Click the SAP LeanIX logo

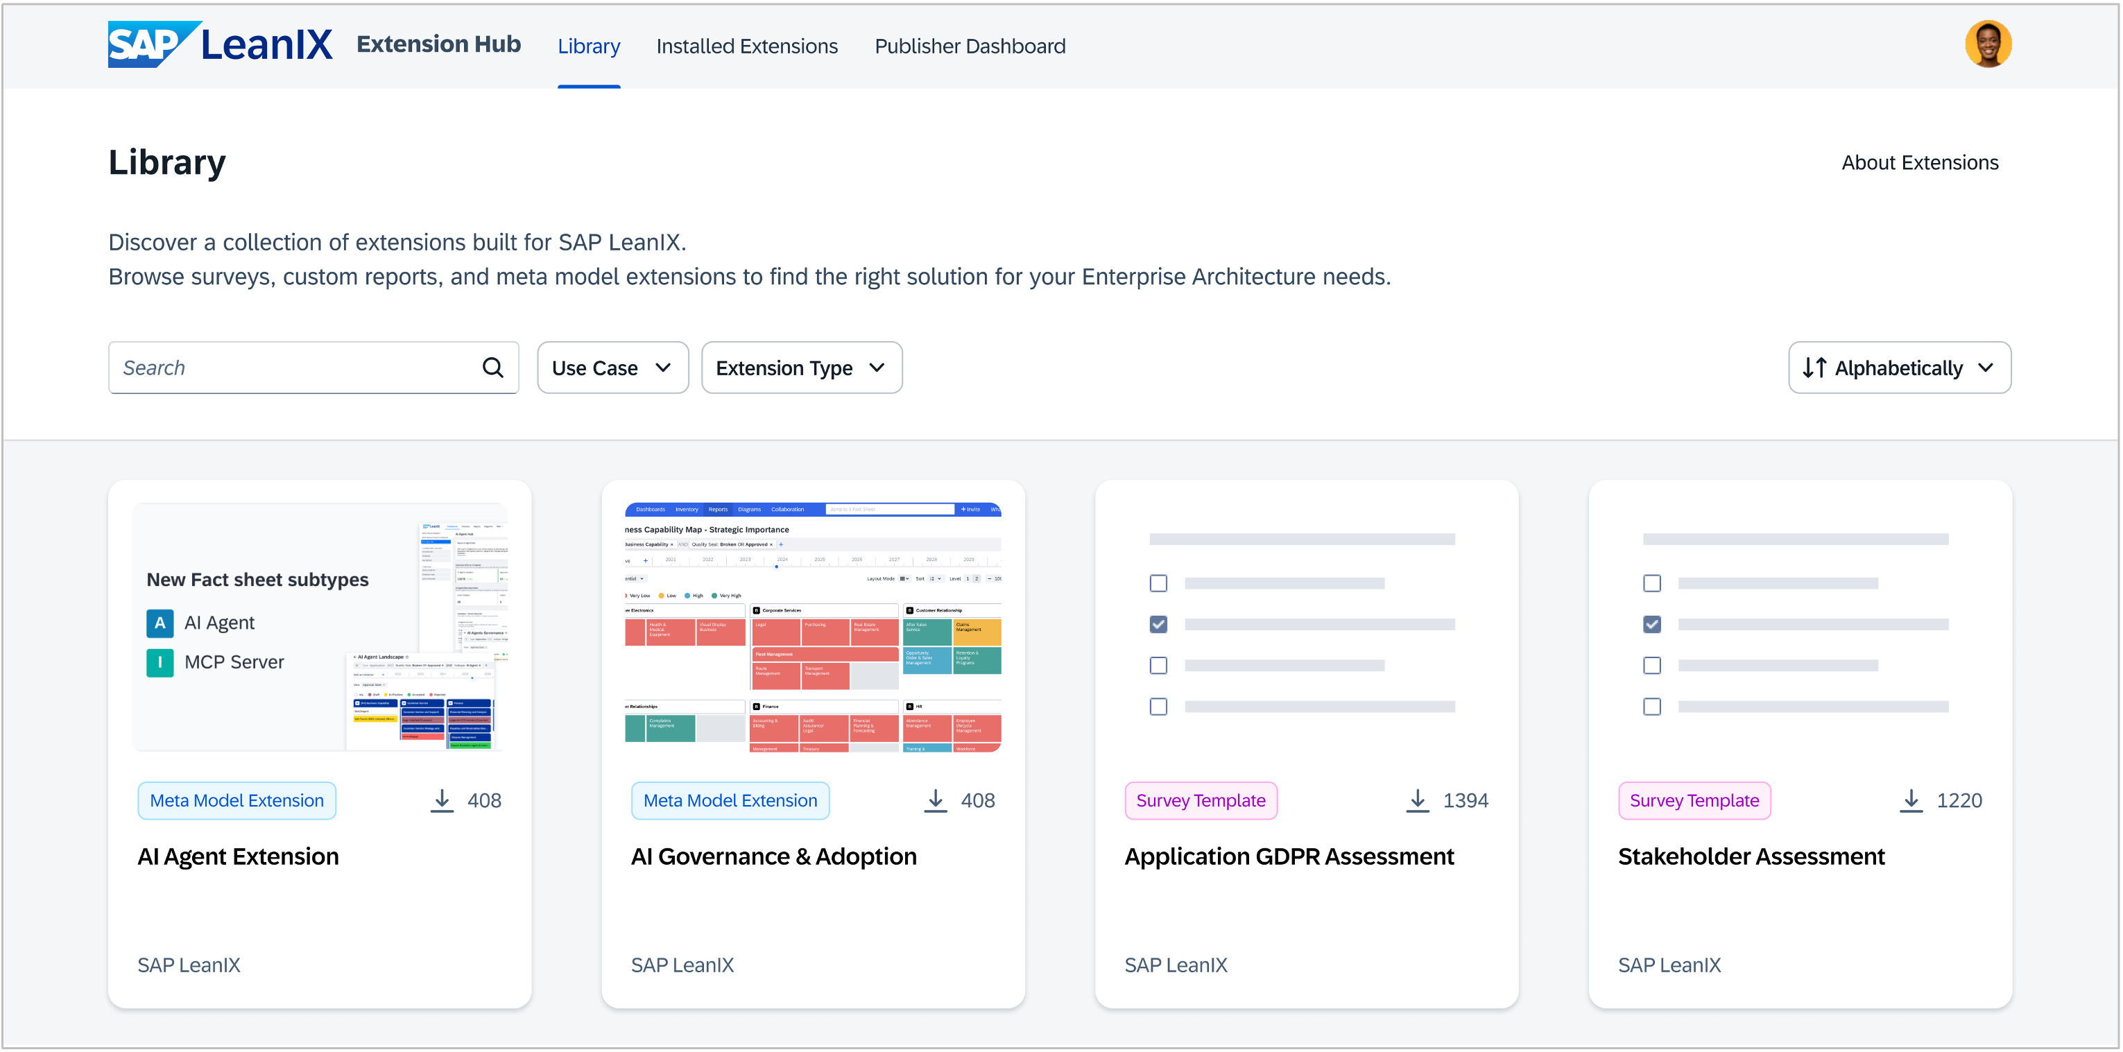coord(220,44)
